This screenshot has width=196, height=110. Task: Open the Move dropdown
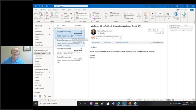[x=97, y=13]
